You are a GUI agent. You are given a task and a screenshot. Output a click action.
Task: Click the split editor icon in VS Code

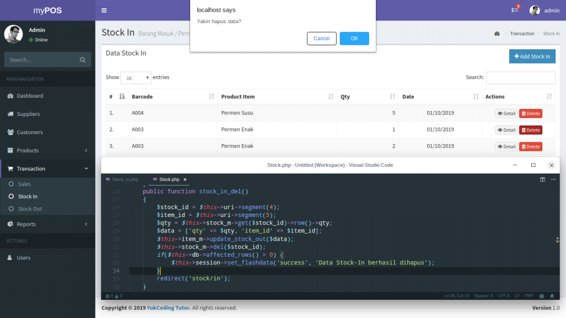(x=542, y=179)
